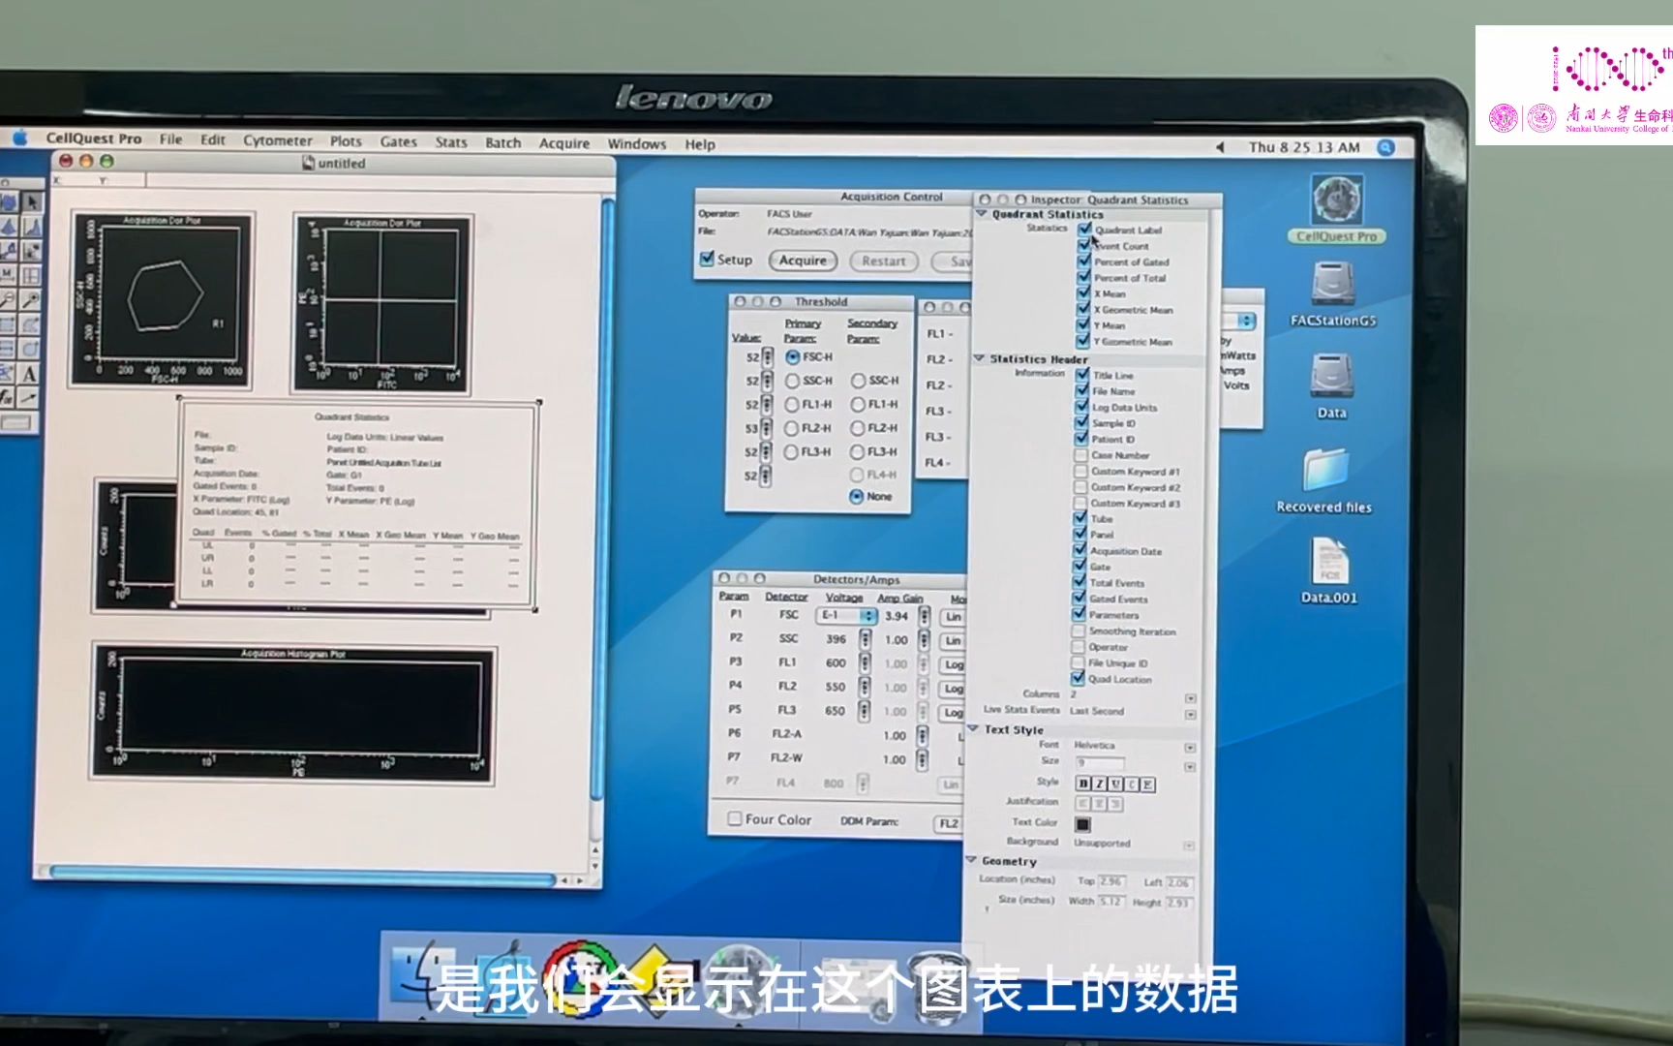This screenshot has width=1673, height=1046.
Task: Open the Plots menu
Action: pos(346,141)
